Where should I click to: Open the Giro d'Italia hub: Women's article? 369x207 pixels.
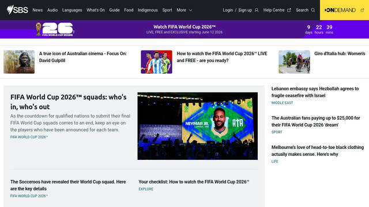coord(340,53)
